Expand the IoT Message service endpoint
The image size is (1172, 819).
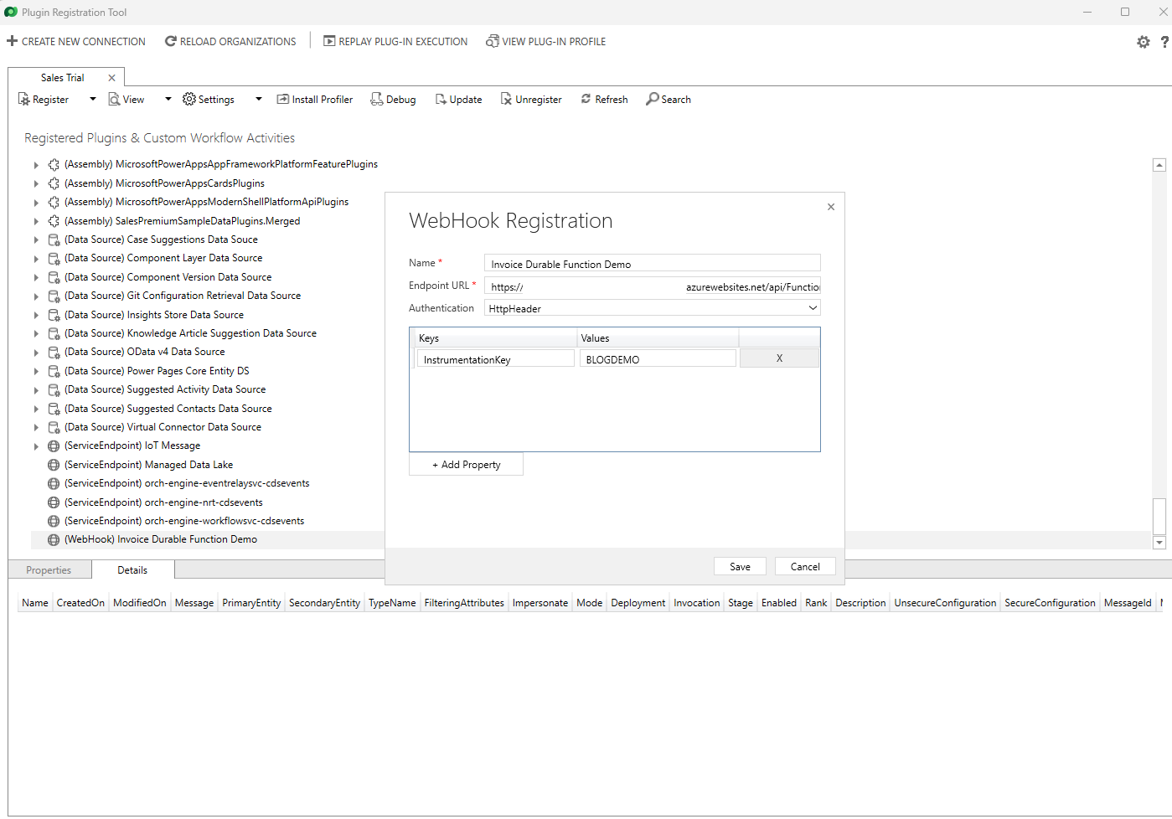pyautogui.click(x=36, y=446)
